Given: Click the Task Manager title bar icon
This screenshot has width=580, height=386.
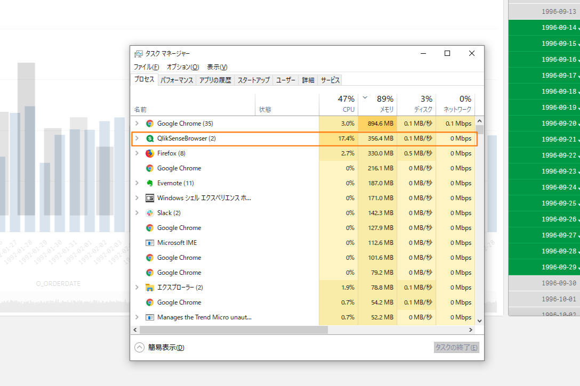Looking at the screenshot, I should 139,54.
